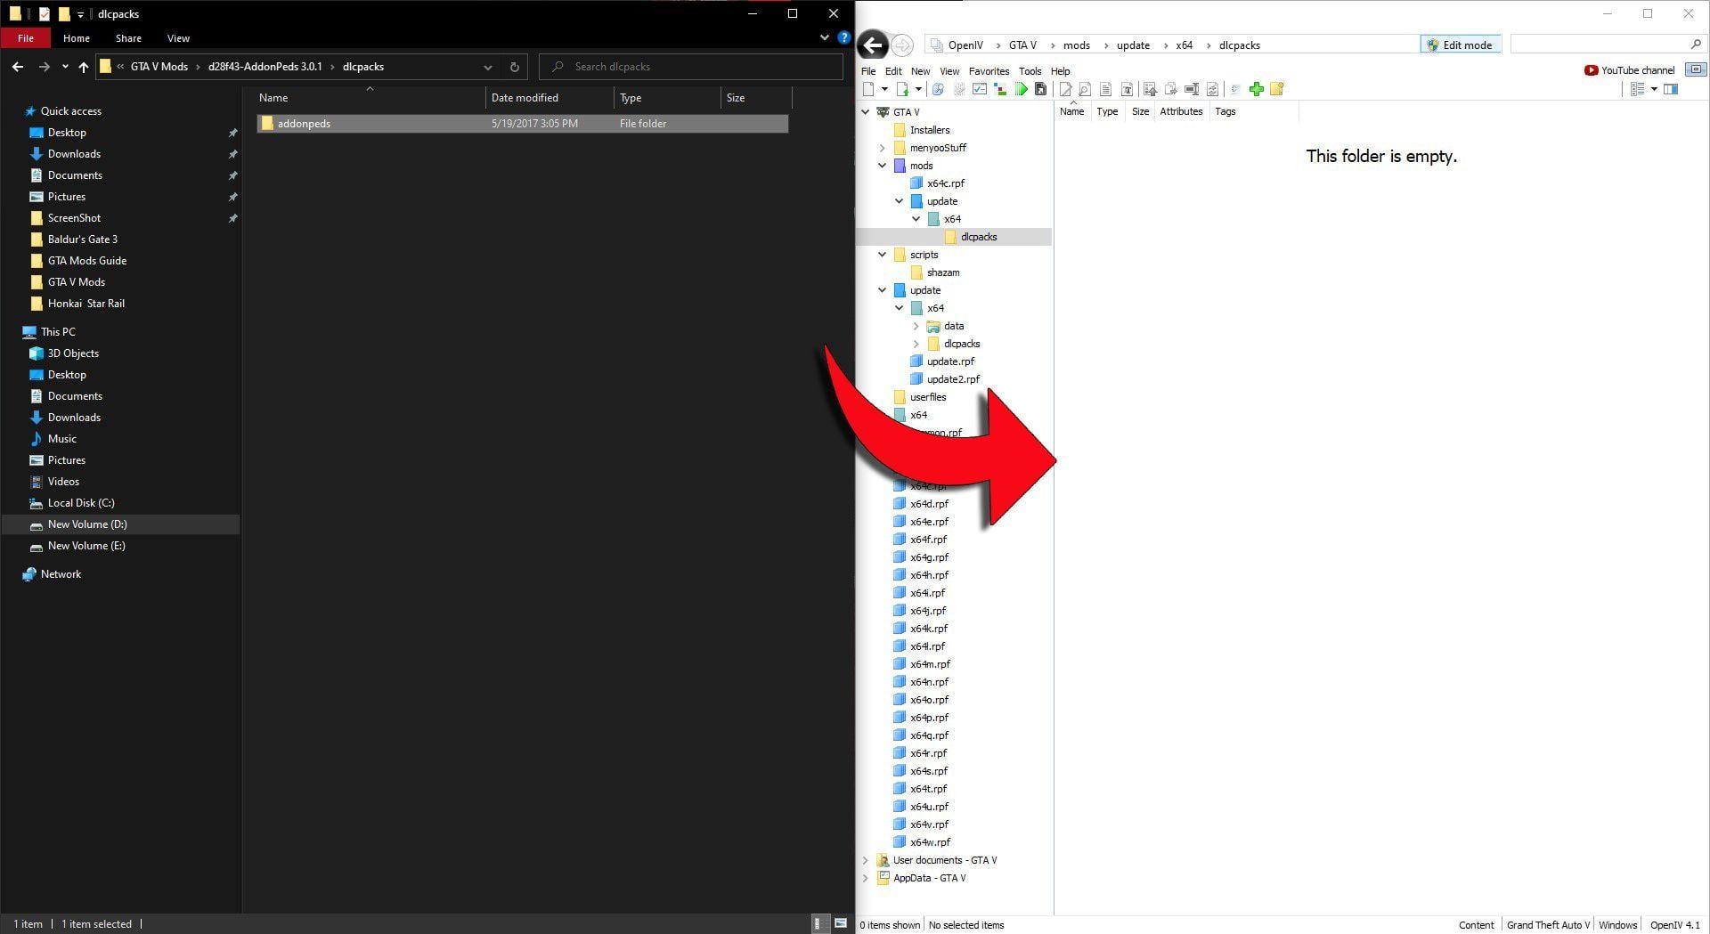The width and height of the screenshot is (1710, 934).
Task: Toggle the preview pane icon in OpenIV
Action: 1671,89
